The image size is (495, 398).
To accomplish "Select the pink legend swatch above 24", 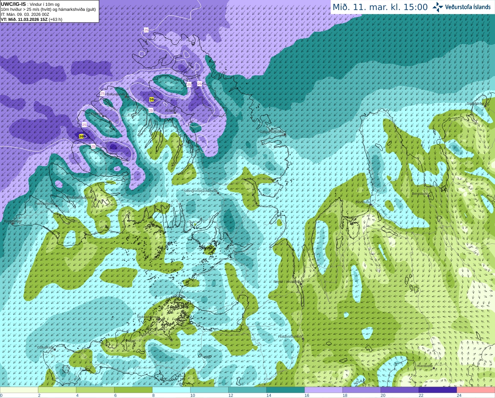I will click(x=476, y=390).
